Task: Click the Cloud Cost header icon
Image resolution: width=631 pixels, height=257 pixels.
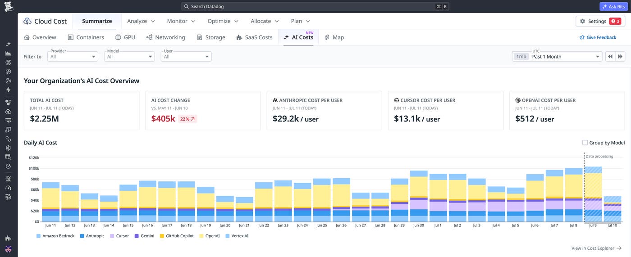Action: [x=27, y=21]
